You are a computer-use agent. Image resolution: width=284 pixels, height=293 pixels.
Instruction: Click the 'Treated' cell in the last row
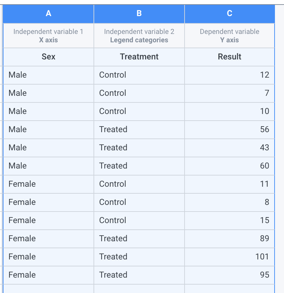(139, 275)
